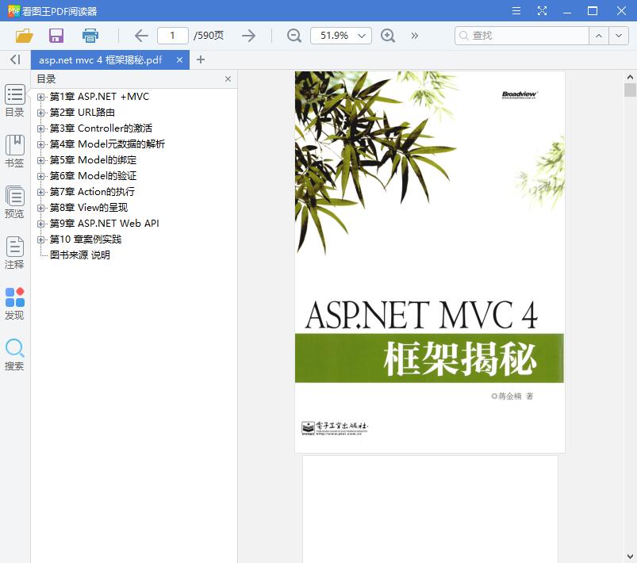637x563 pixels.
Task: Jump to 第7章 Action的执行
Action: (x=92, y=192)
